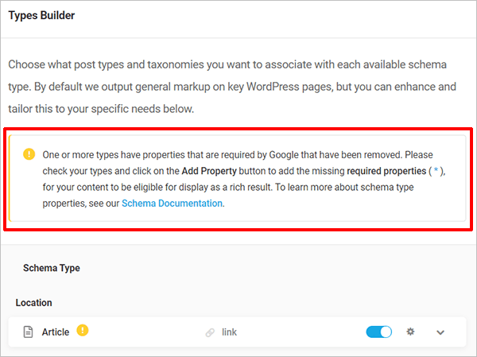Click the warning badge beside Article
The image size is (477, 357).
pos(83,331)
